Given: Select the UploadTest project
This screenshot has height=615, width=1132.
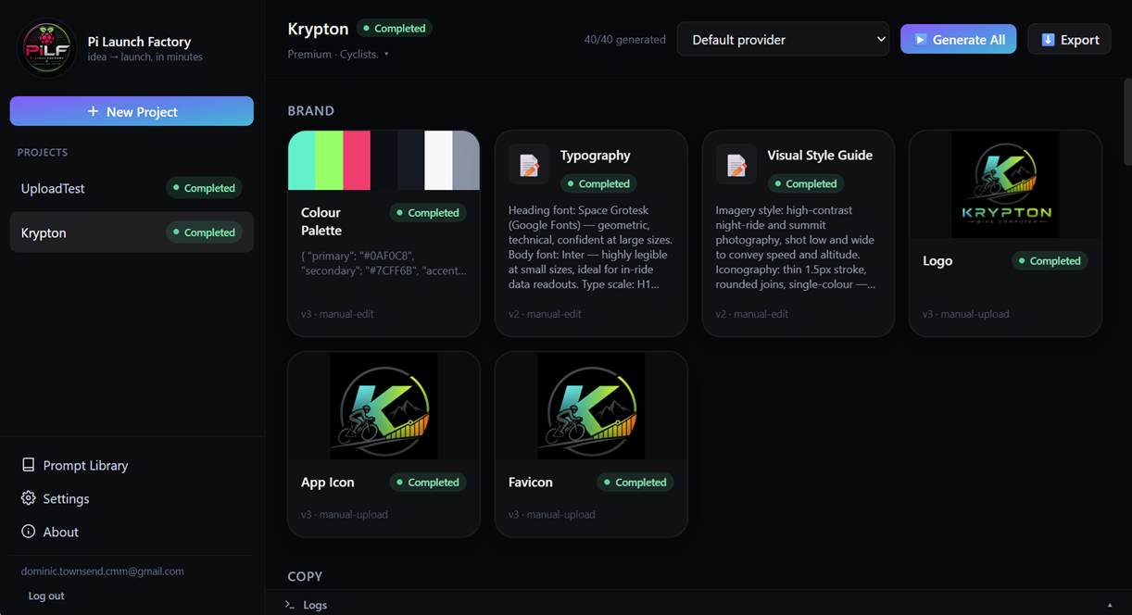Looking at the screenshot, I should click(x=132, y=188).
